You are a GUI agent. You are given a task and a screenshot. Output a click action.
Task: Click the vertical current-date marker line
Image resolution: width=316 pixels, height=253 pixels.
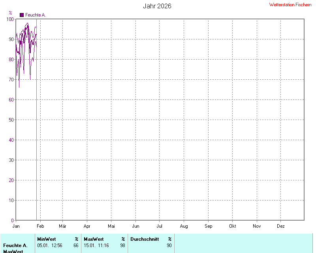pyautogui.click(x=36, y=158)
